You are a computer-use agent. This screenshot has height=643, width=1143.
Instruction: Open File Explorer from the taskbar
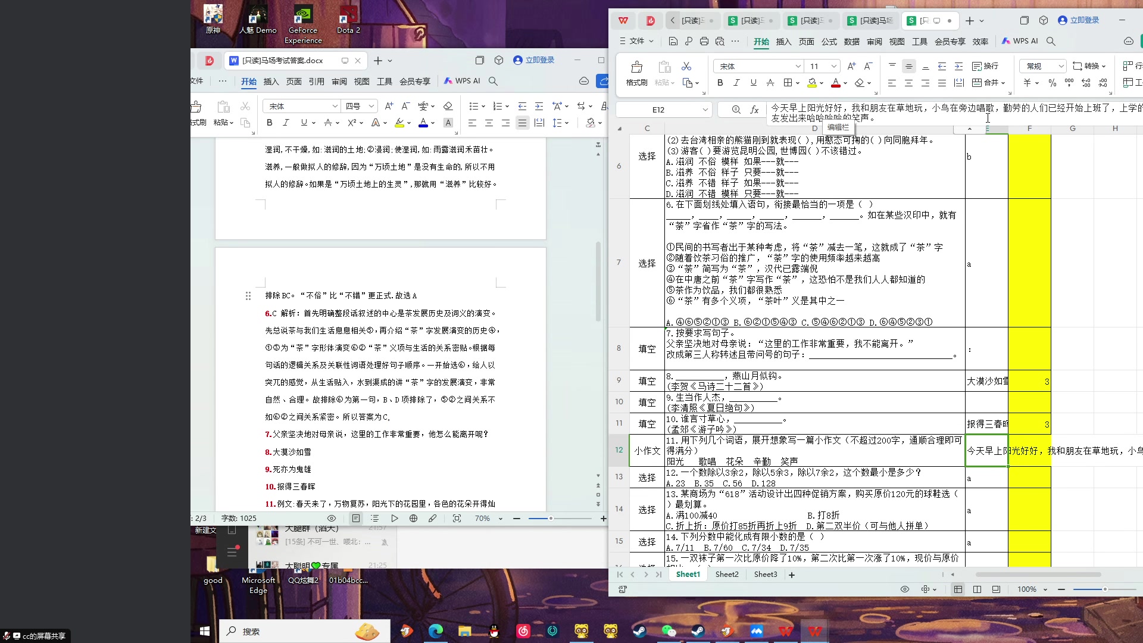point(464,631)
